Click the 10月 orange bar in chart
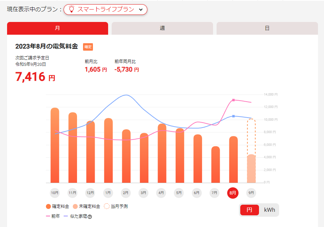 point(55,145)
